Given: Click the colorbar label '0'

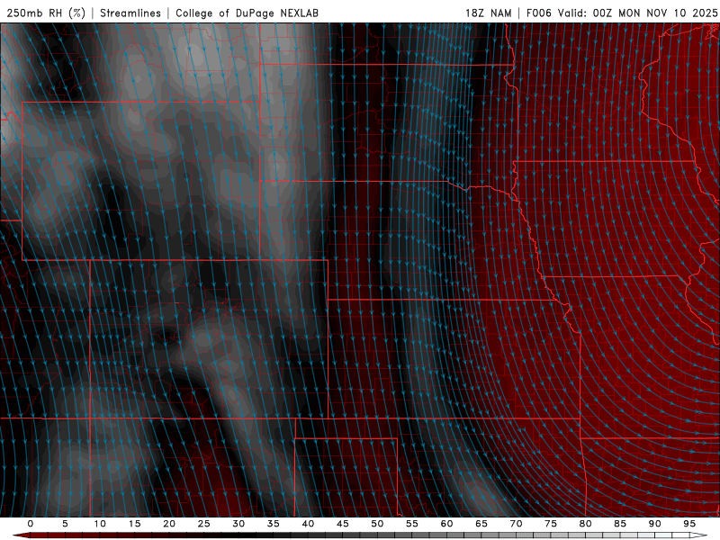Looking at the screenshot, I should 31,524.
